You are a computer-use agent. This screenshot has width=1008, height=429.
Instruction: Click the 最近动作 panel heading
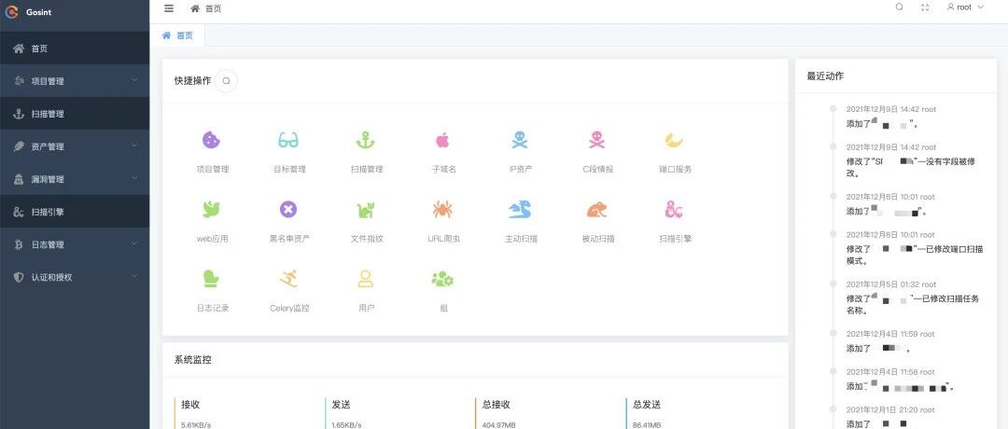click(825, 76)
